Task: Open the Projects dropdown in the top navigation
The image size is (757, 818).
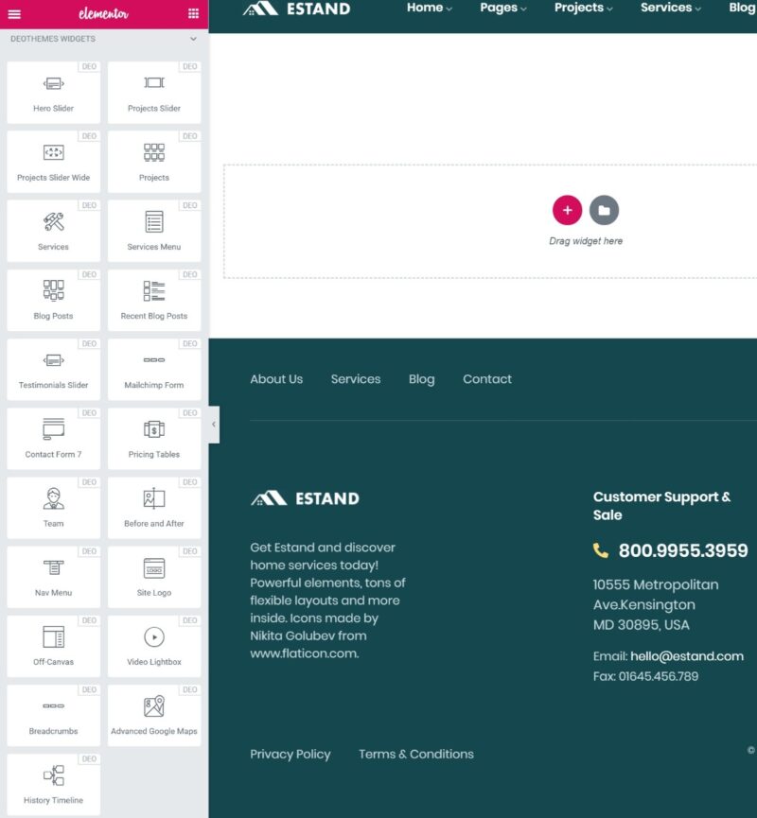Action: (x=583, y=8)
